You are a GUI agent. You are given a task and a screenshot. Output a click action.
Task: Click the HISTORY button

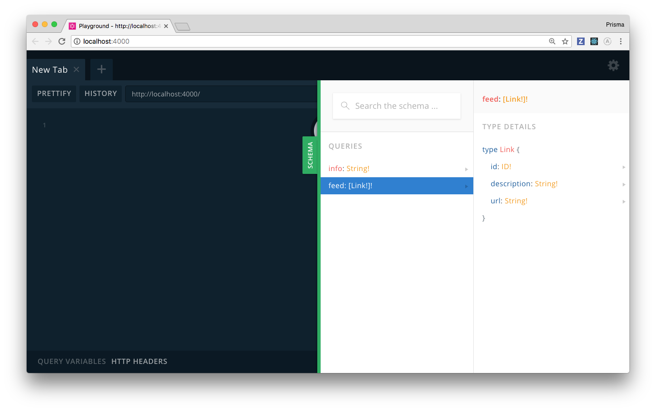pos(101,94)
